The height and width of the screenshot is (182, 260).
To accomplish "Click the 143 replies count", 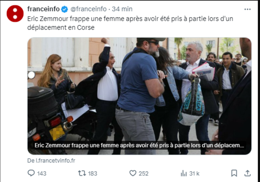I will tap(42, 174).
